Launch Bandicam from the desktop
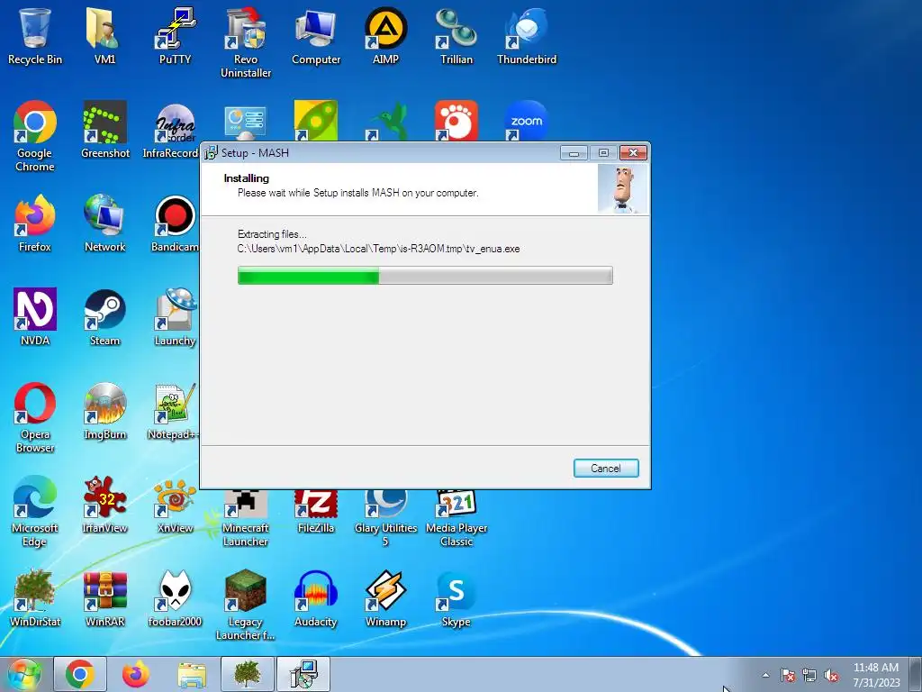922x692 pixels. (x=175, y=223)
